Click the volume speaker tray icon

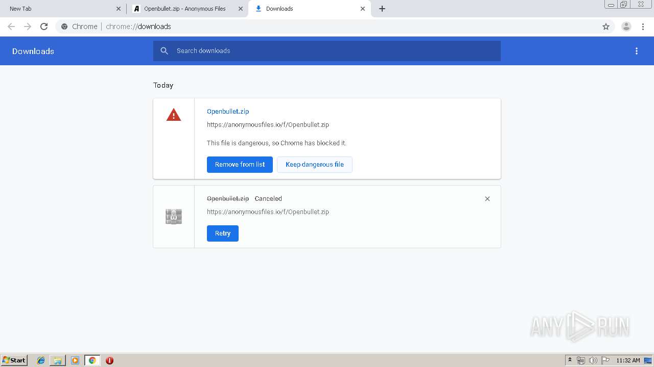(593, 360)
